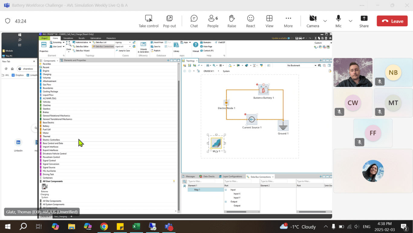
Task: Toggle Data Bus Connections ribbon button
Action: point(103,47)
